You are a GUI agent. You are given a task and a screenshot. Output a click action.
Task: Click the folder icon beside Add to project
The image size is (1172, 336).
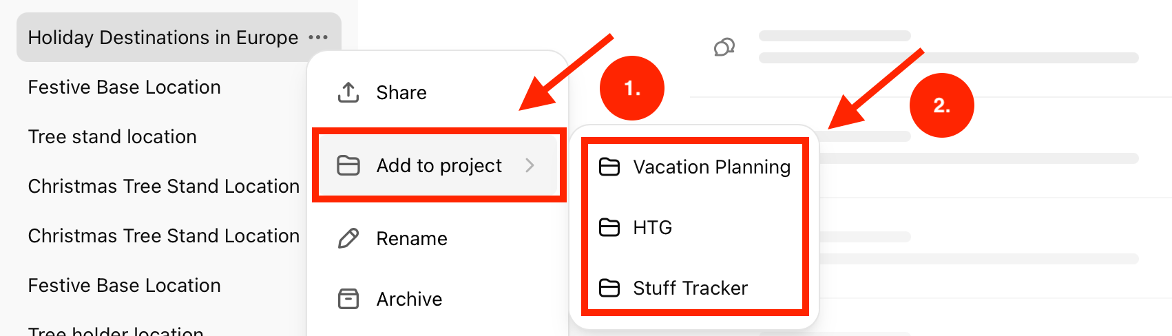pyautogui.click(x=348, y=165)
